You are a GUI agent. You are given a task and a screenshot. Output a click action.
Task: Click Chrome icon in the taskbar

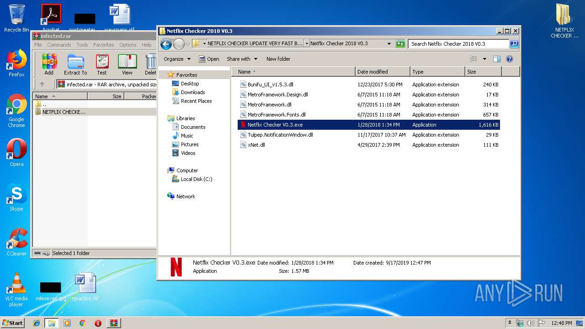tap(82, 323)
